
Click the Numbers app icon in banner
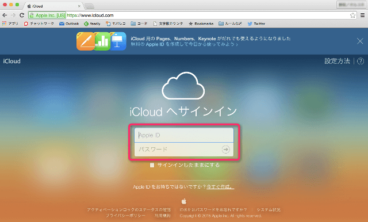(x=102, y=41)
